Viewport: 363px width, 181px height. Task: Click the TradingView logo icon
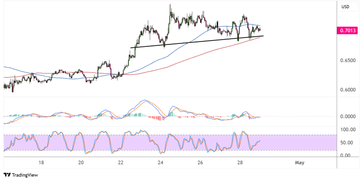[7, 175]
